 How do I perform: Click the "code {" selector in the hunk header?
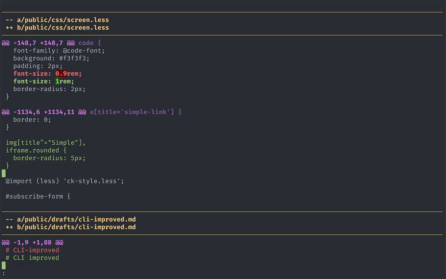pos(89,43)
